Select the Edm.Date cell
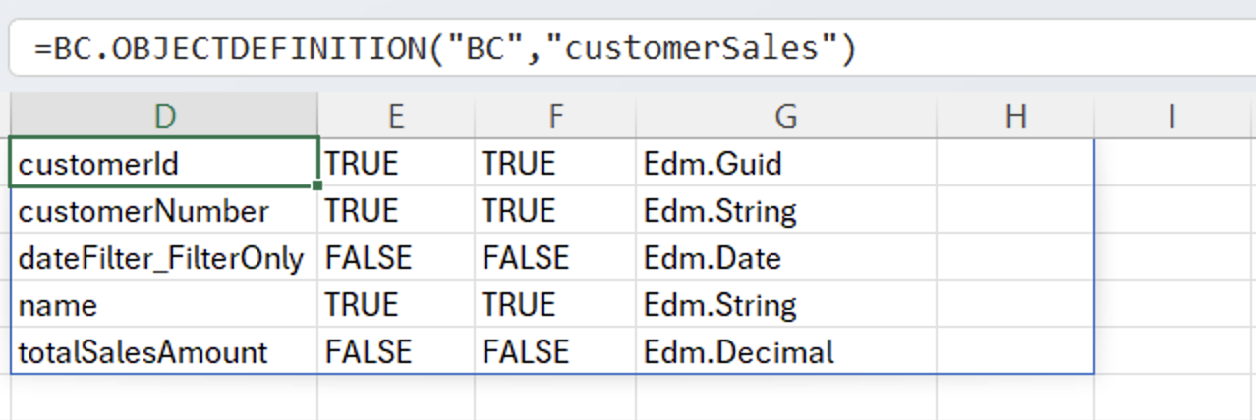 click(786, 258)
